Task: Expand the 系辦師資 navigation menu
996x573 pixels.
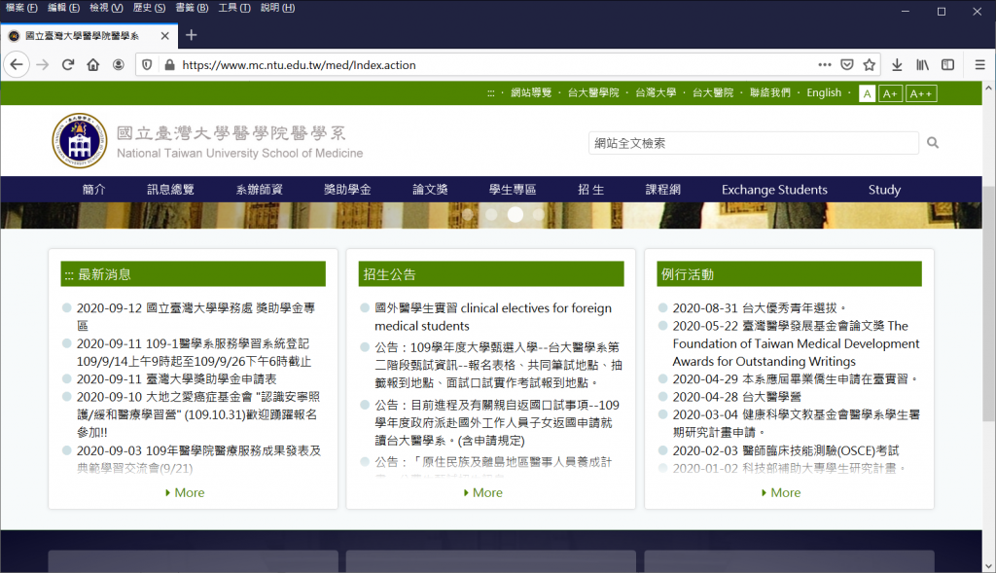Action: pos(259,190)
